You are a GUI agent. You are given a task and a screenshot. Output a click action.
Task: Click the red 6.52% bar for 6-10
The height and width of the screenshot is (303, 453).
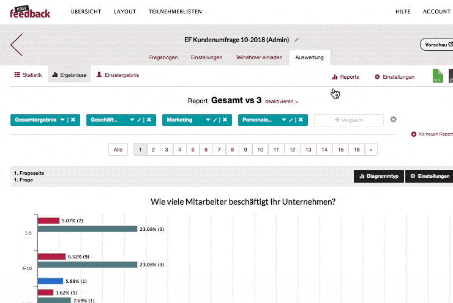pos(51,257)
